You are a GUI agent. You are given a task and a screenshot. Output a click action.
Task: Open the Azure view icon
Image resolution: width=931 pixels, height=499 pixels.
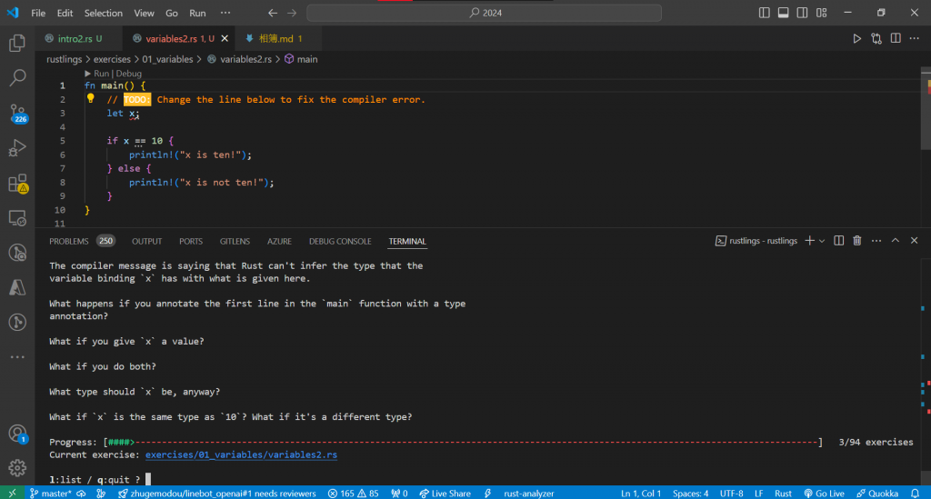pyautogui.click(x=17, y=288)
